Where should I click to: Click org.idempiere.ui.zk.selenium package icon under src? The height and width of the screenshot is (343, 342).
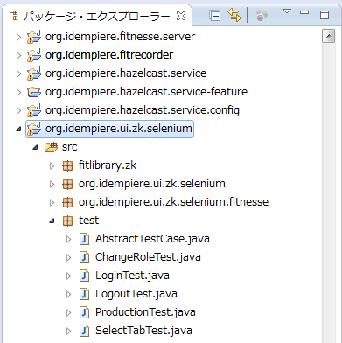point(67,185)
